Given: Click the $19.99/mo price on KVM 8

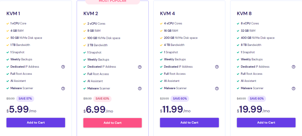Looking at the screenshot, I should pos(253,110).
